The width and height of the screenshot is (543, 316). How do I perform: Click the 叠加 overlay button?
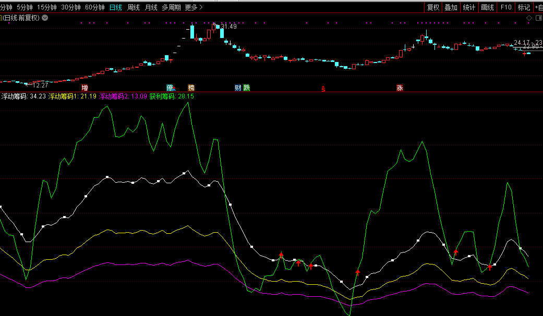click(451, 7)
